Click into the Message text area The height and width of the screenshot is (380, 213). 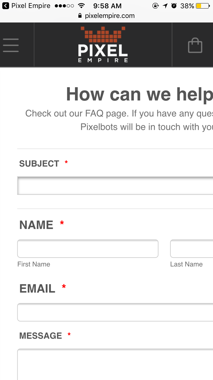pos(115,365)
